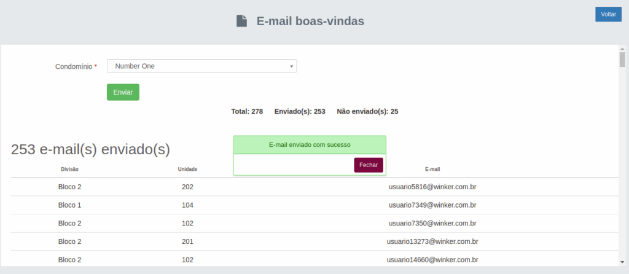The height and width of the screenshot is (274, 629).
Task: Click the document icon beside E-mail boas-vindas
Action: [x=241, y=21]
